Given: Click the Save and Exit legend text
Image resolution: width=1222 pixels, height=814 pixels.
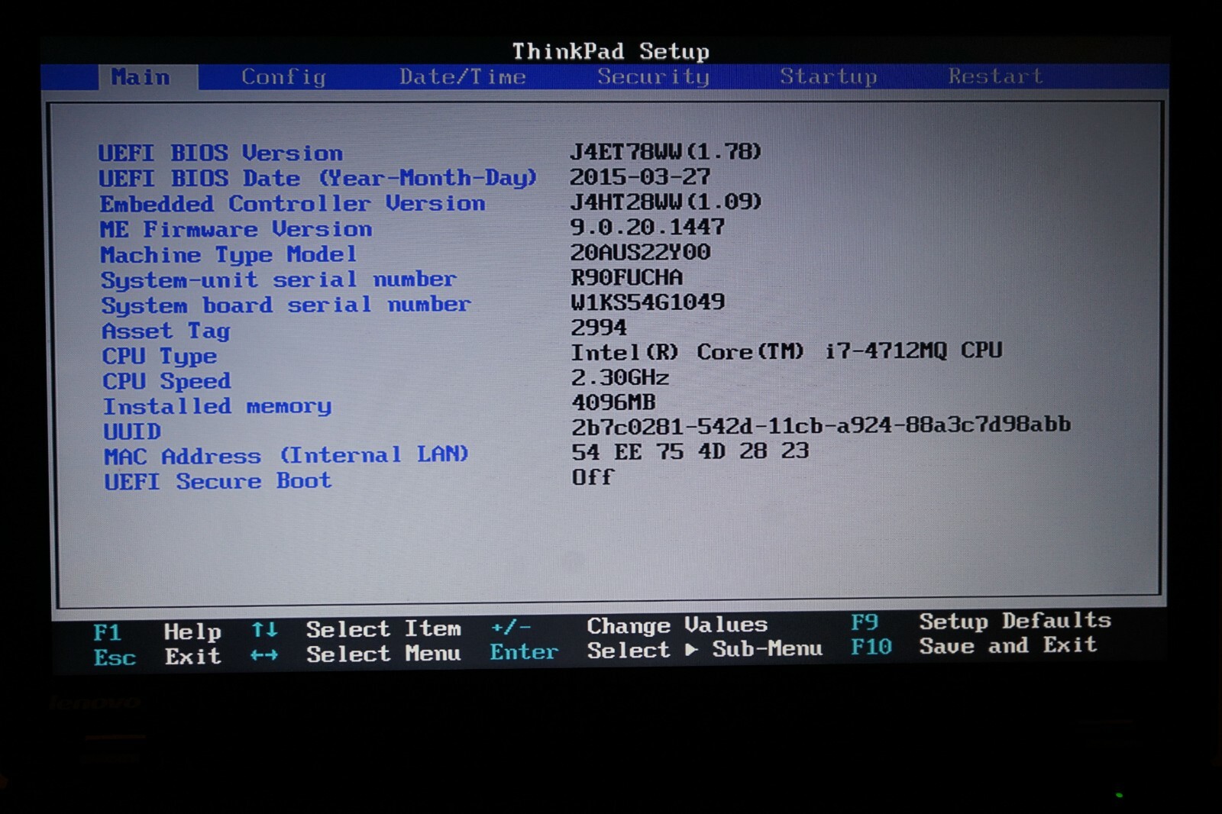Looking at the screenshot, I should (1009, 645).
